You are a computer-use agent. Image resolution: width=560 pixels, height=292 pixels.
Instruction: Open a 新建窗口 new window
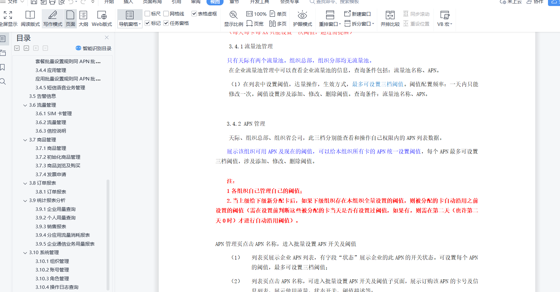pyautogui.click(x=358, y=14)
